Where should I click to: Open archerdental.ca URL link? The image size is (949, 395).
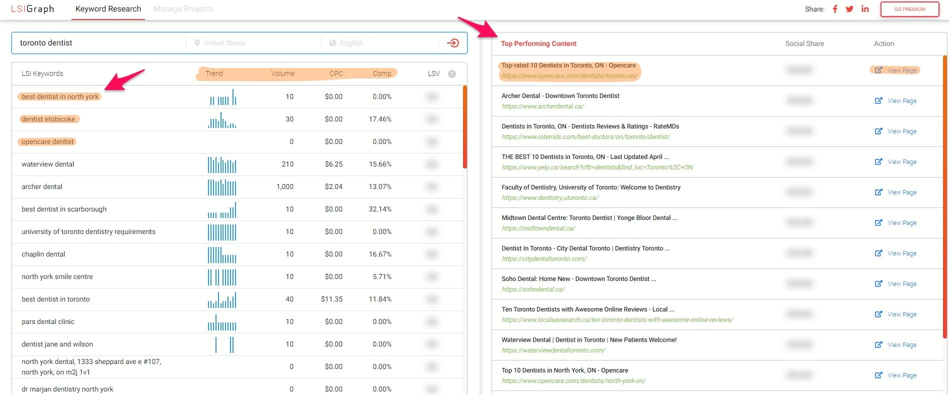(542, 106)
